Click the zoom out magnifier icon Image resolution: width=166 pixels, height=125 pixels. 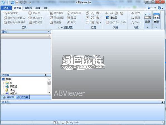[x=97, y=18]
